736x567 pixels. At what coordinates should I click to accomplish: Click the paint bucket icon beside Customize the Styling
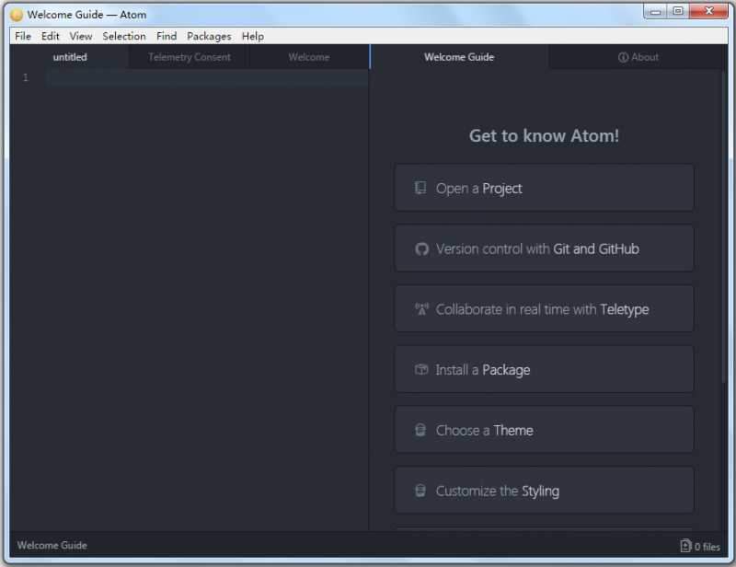coord(420,491)
